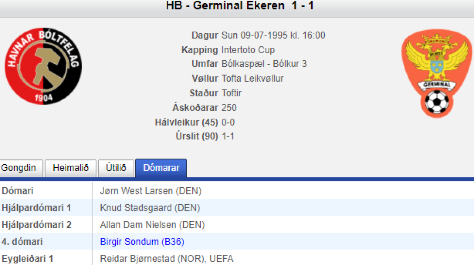Click the Bólkaspæl - Bólkur 3 round text
Image resolution: width=474 pixels, height=265 pixels.
264,64
